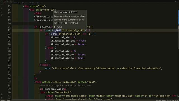Click the form action="sticky-radio.php" attribute
Image resolution: width=179 pixels, height=101 pixels.
(x=59, y=82)
